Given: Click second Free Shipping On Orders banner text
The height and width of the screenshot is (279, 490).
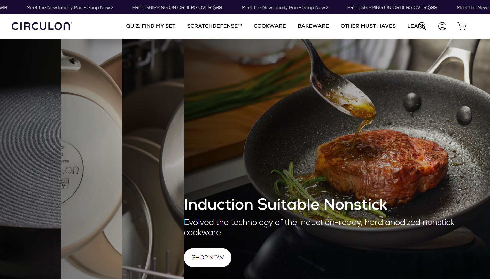Looking at the screenshot, I should tap(392, 7).
